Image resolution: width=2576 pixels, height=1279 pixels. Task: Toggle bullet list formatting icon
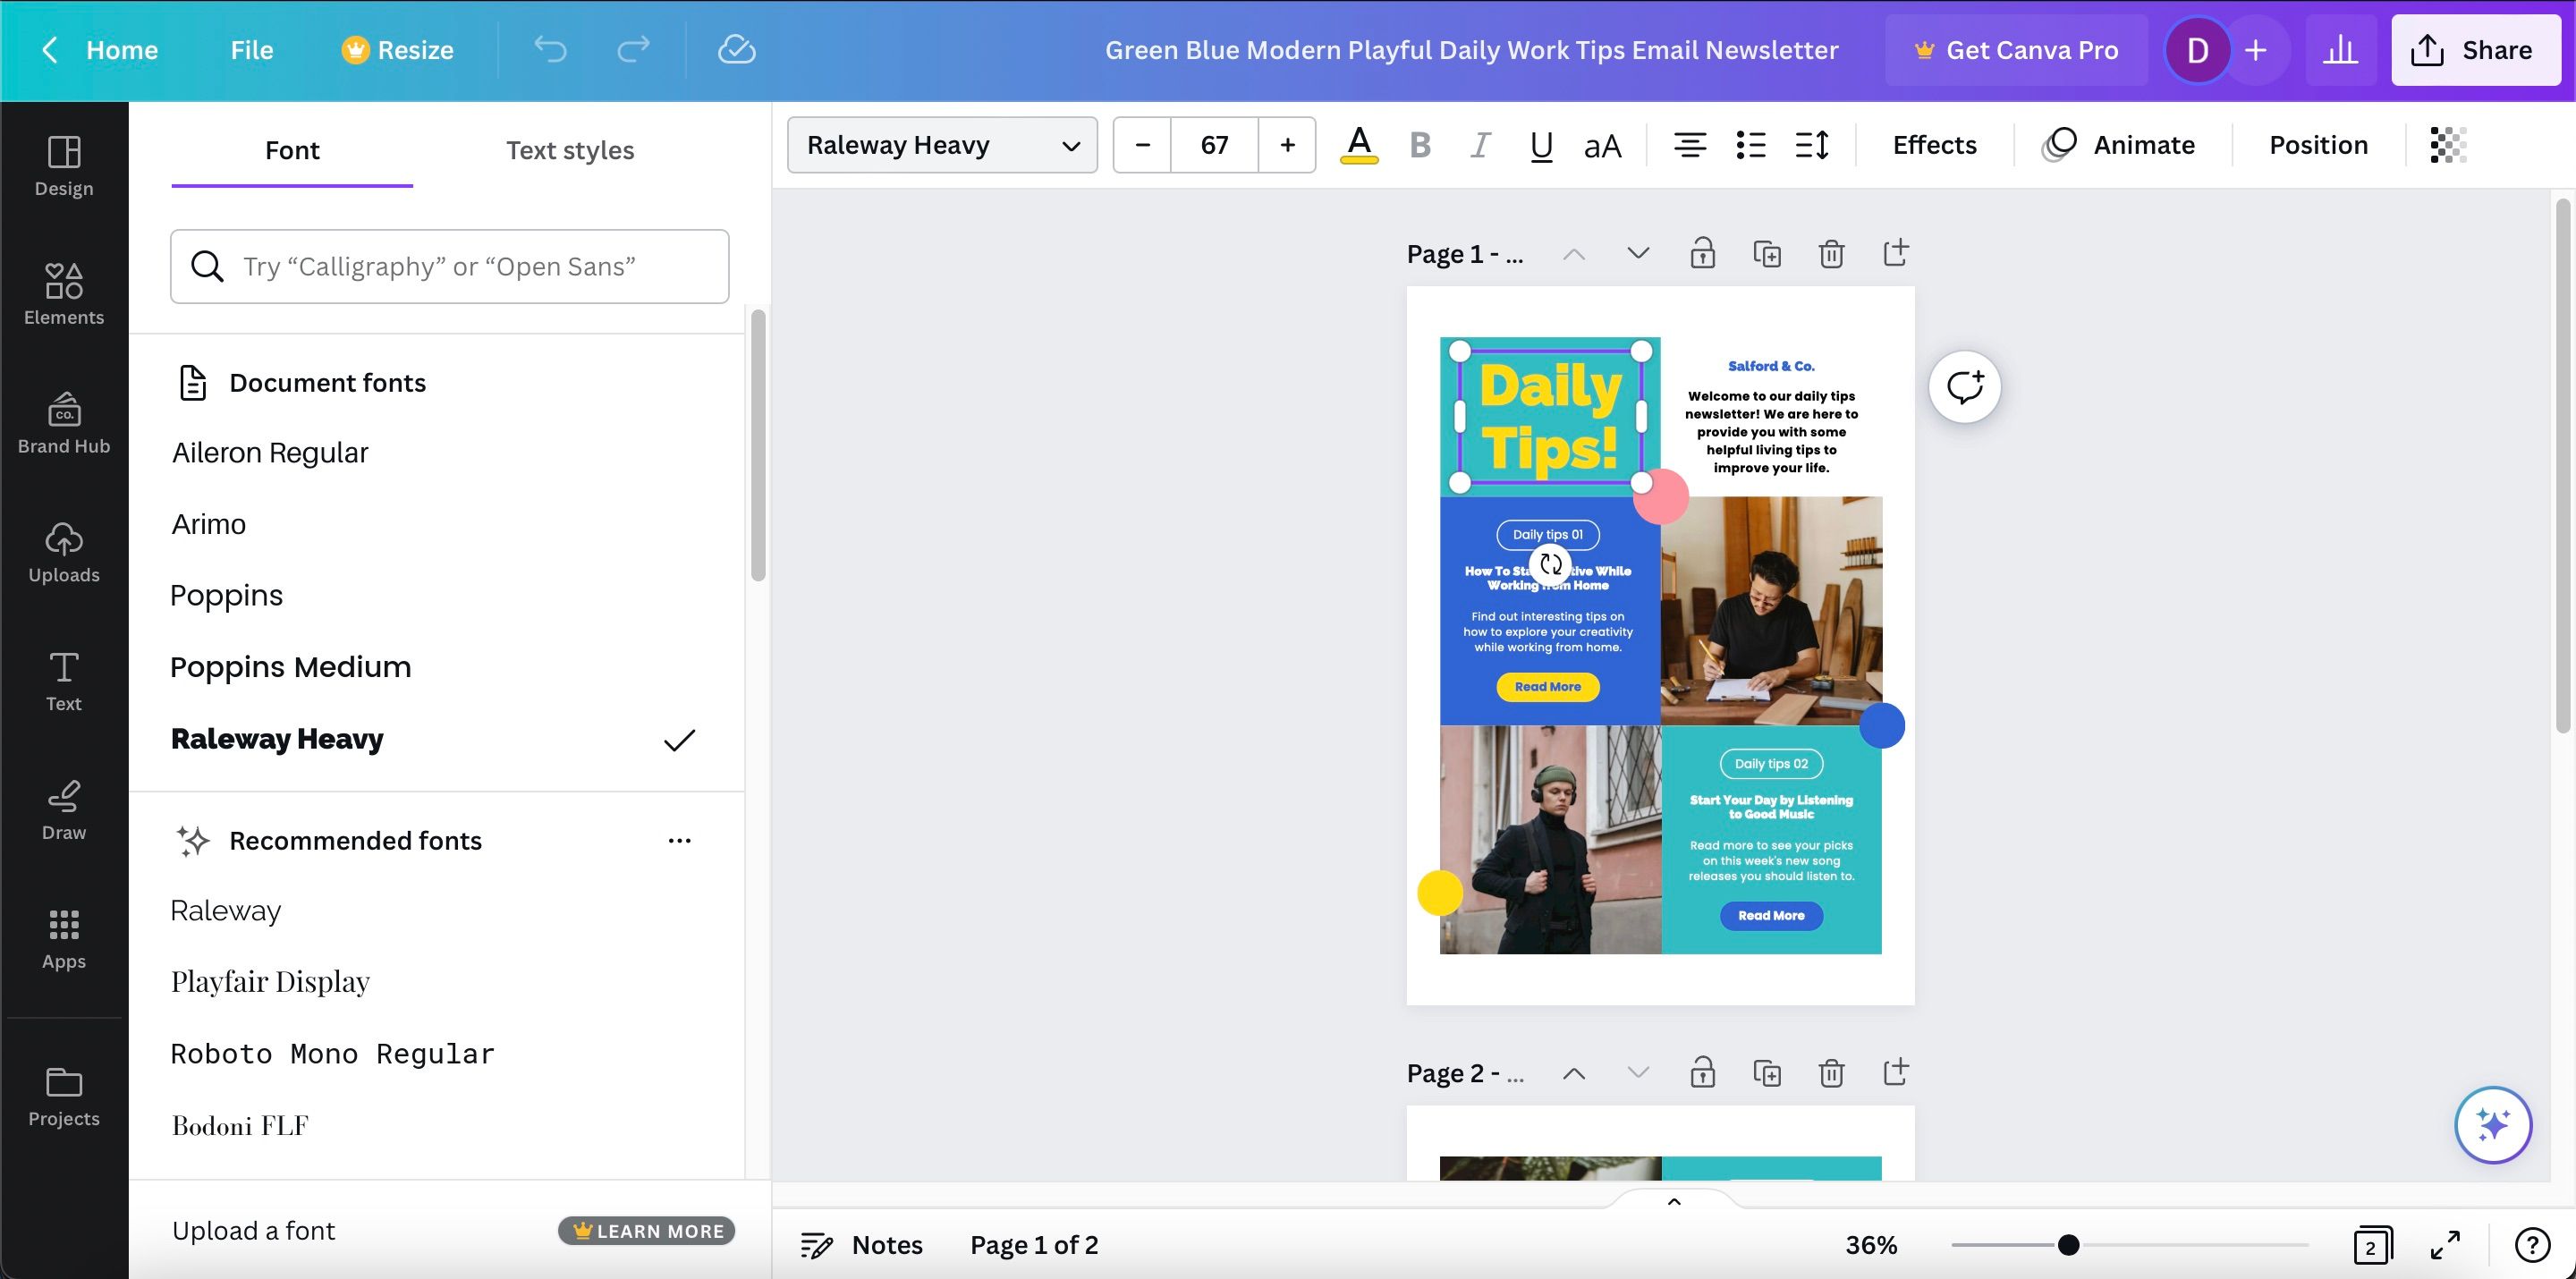pyautogui.click(x=1748, y=145)
